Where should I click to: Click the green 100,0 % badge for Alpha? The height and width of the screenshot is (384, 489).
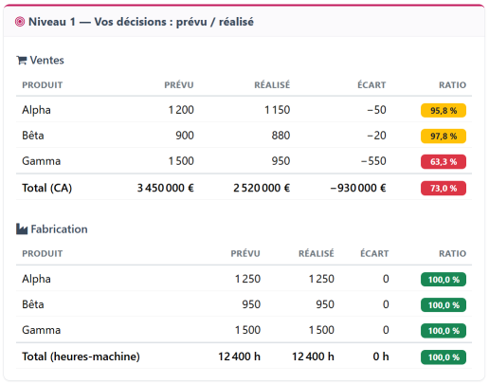coord(444,280)
